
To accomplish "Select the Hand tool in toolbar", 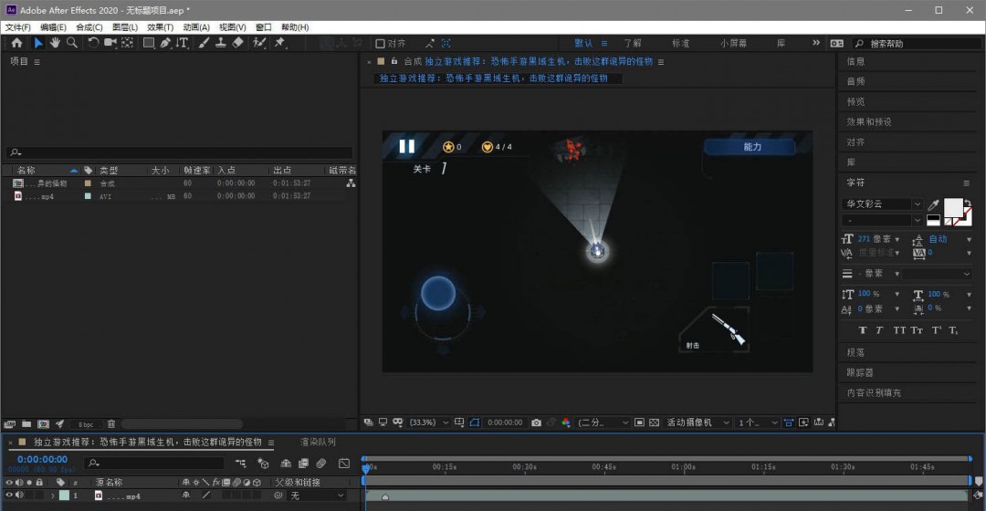I will [x=55, y=43].
